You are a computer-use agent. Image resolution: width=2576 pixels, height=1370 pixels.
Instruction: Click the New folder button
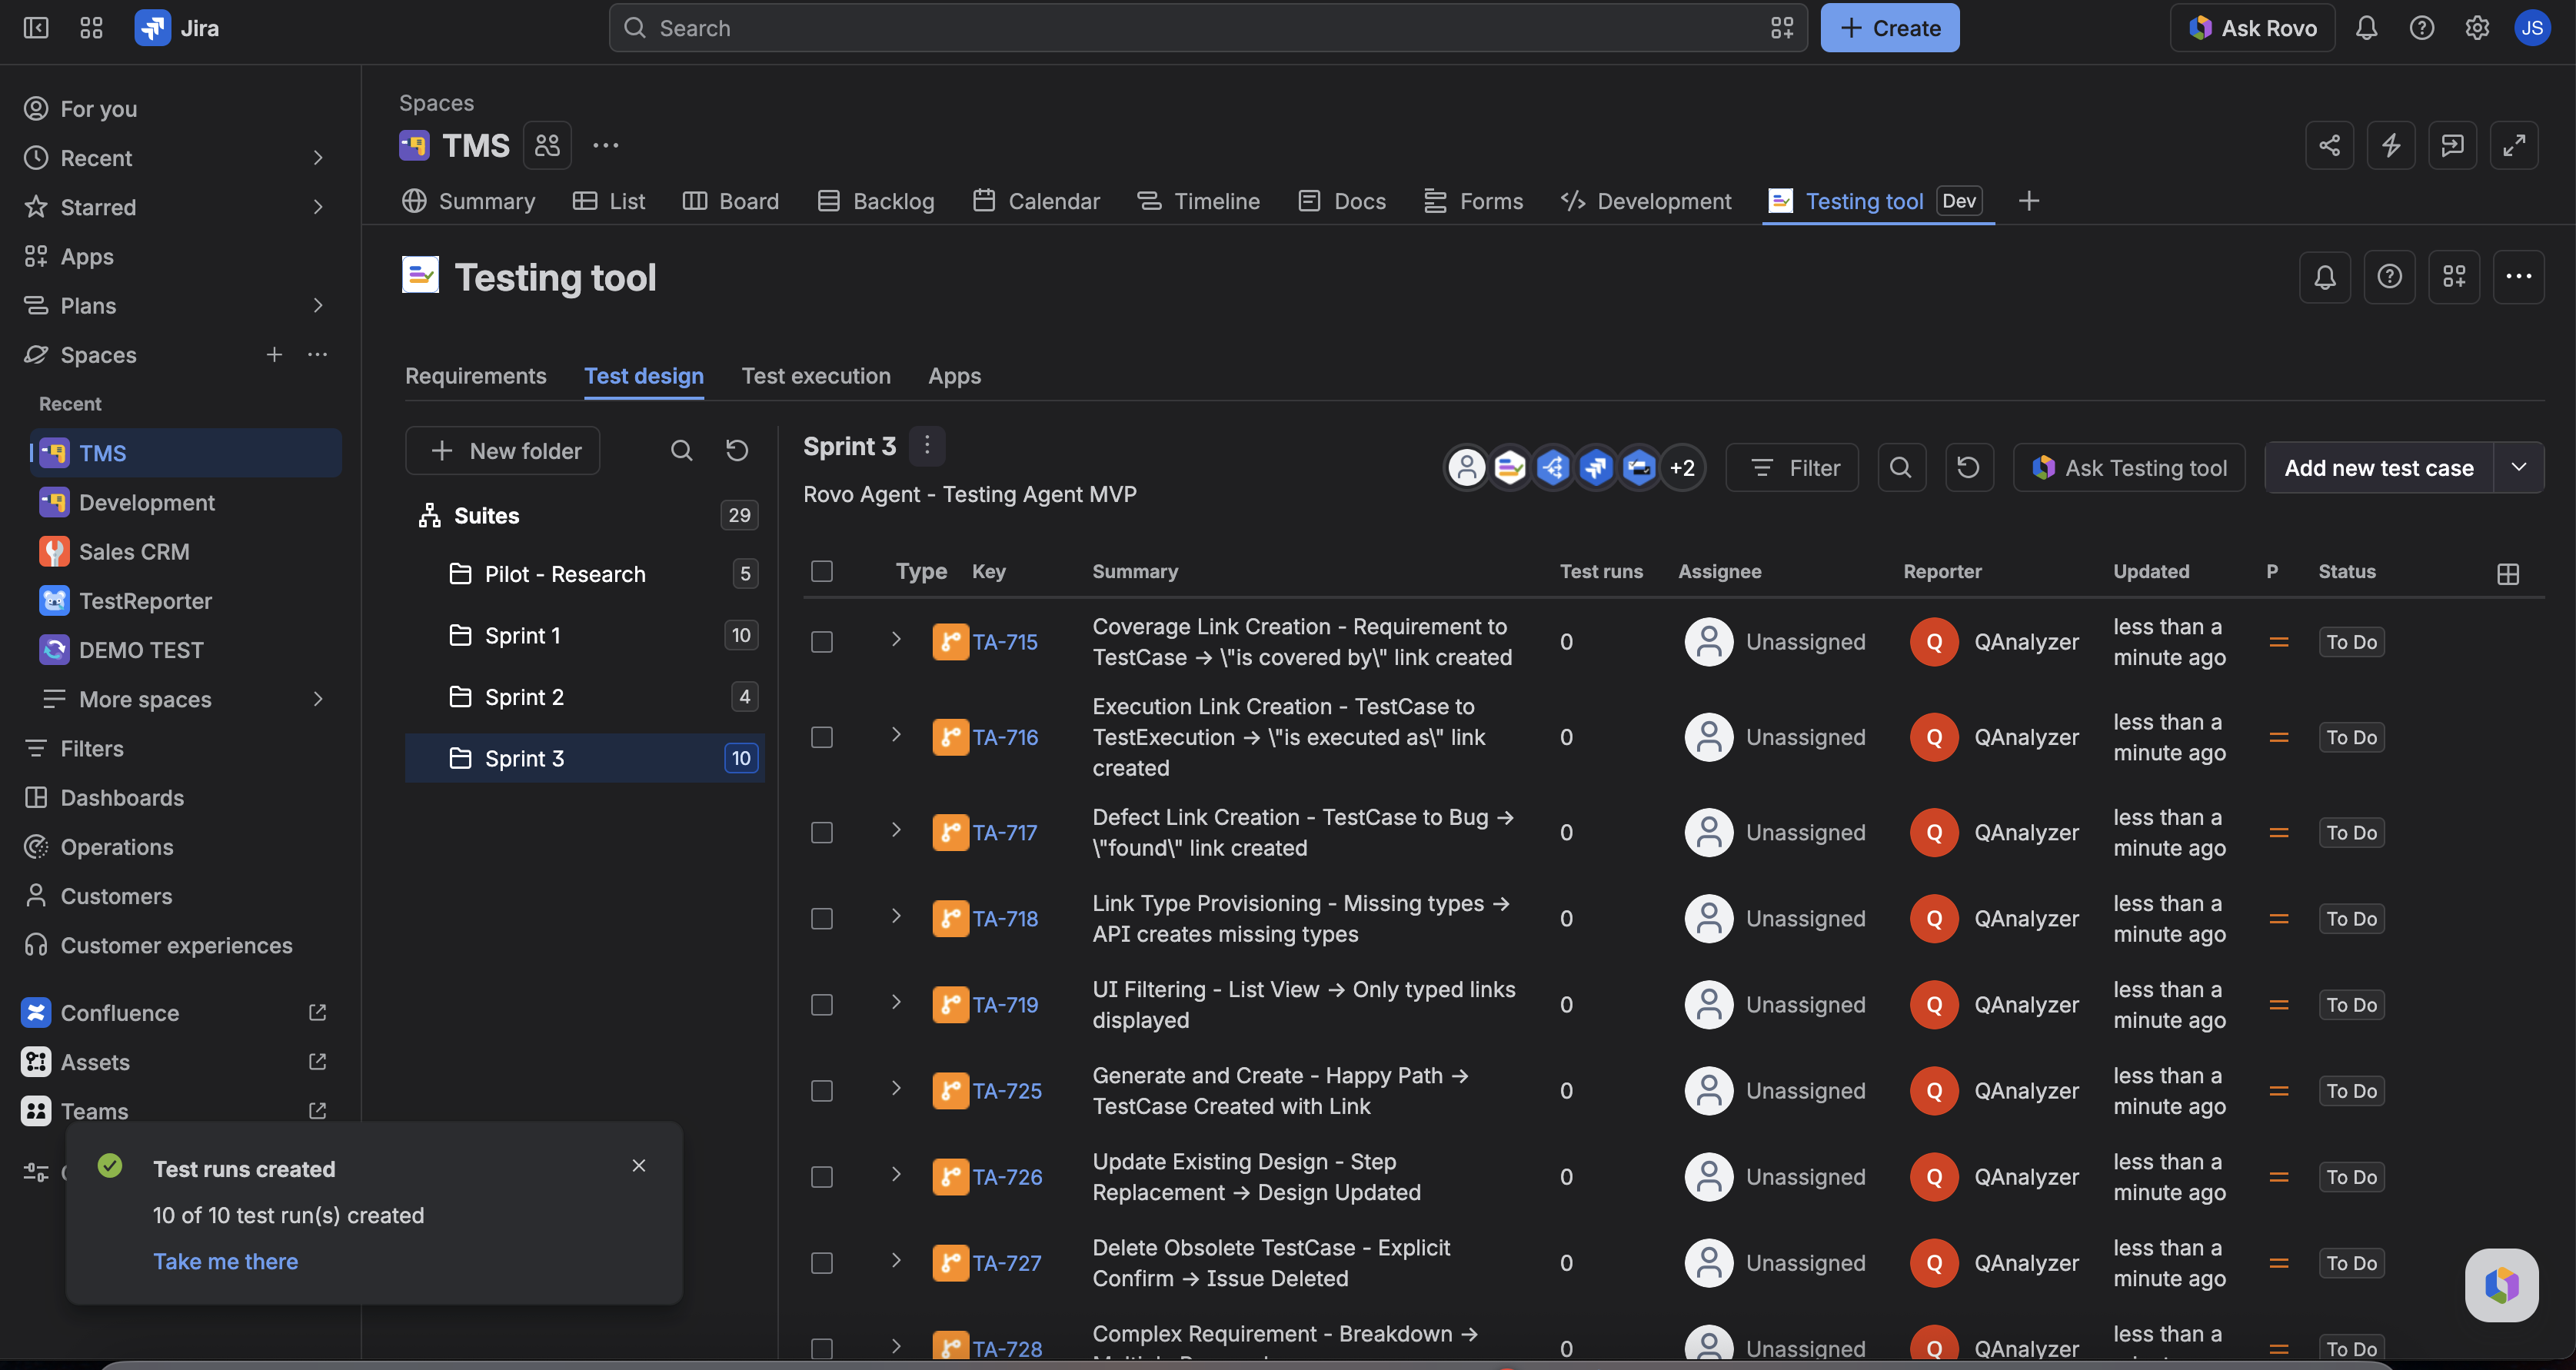pos(503,451)
